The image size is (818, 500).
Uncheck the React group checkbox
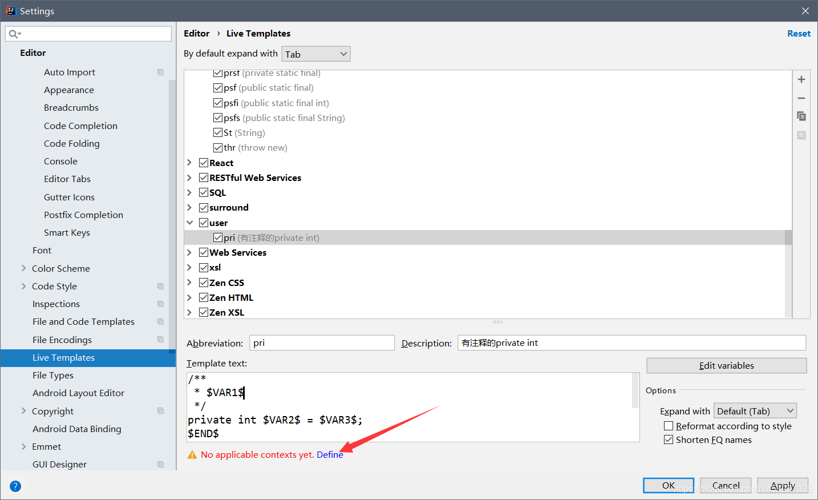204,163
